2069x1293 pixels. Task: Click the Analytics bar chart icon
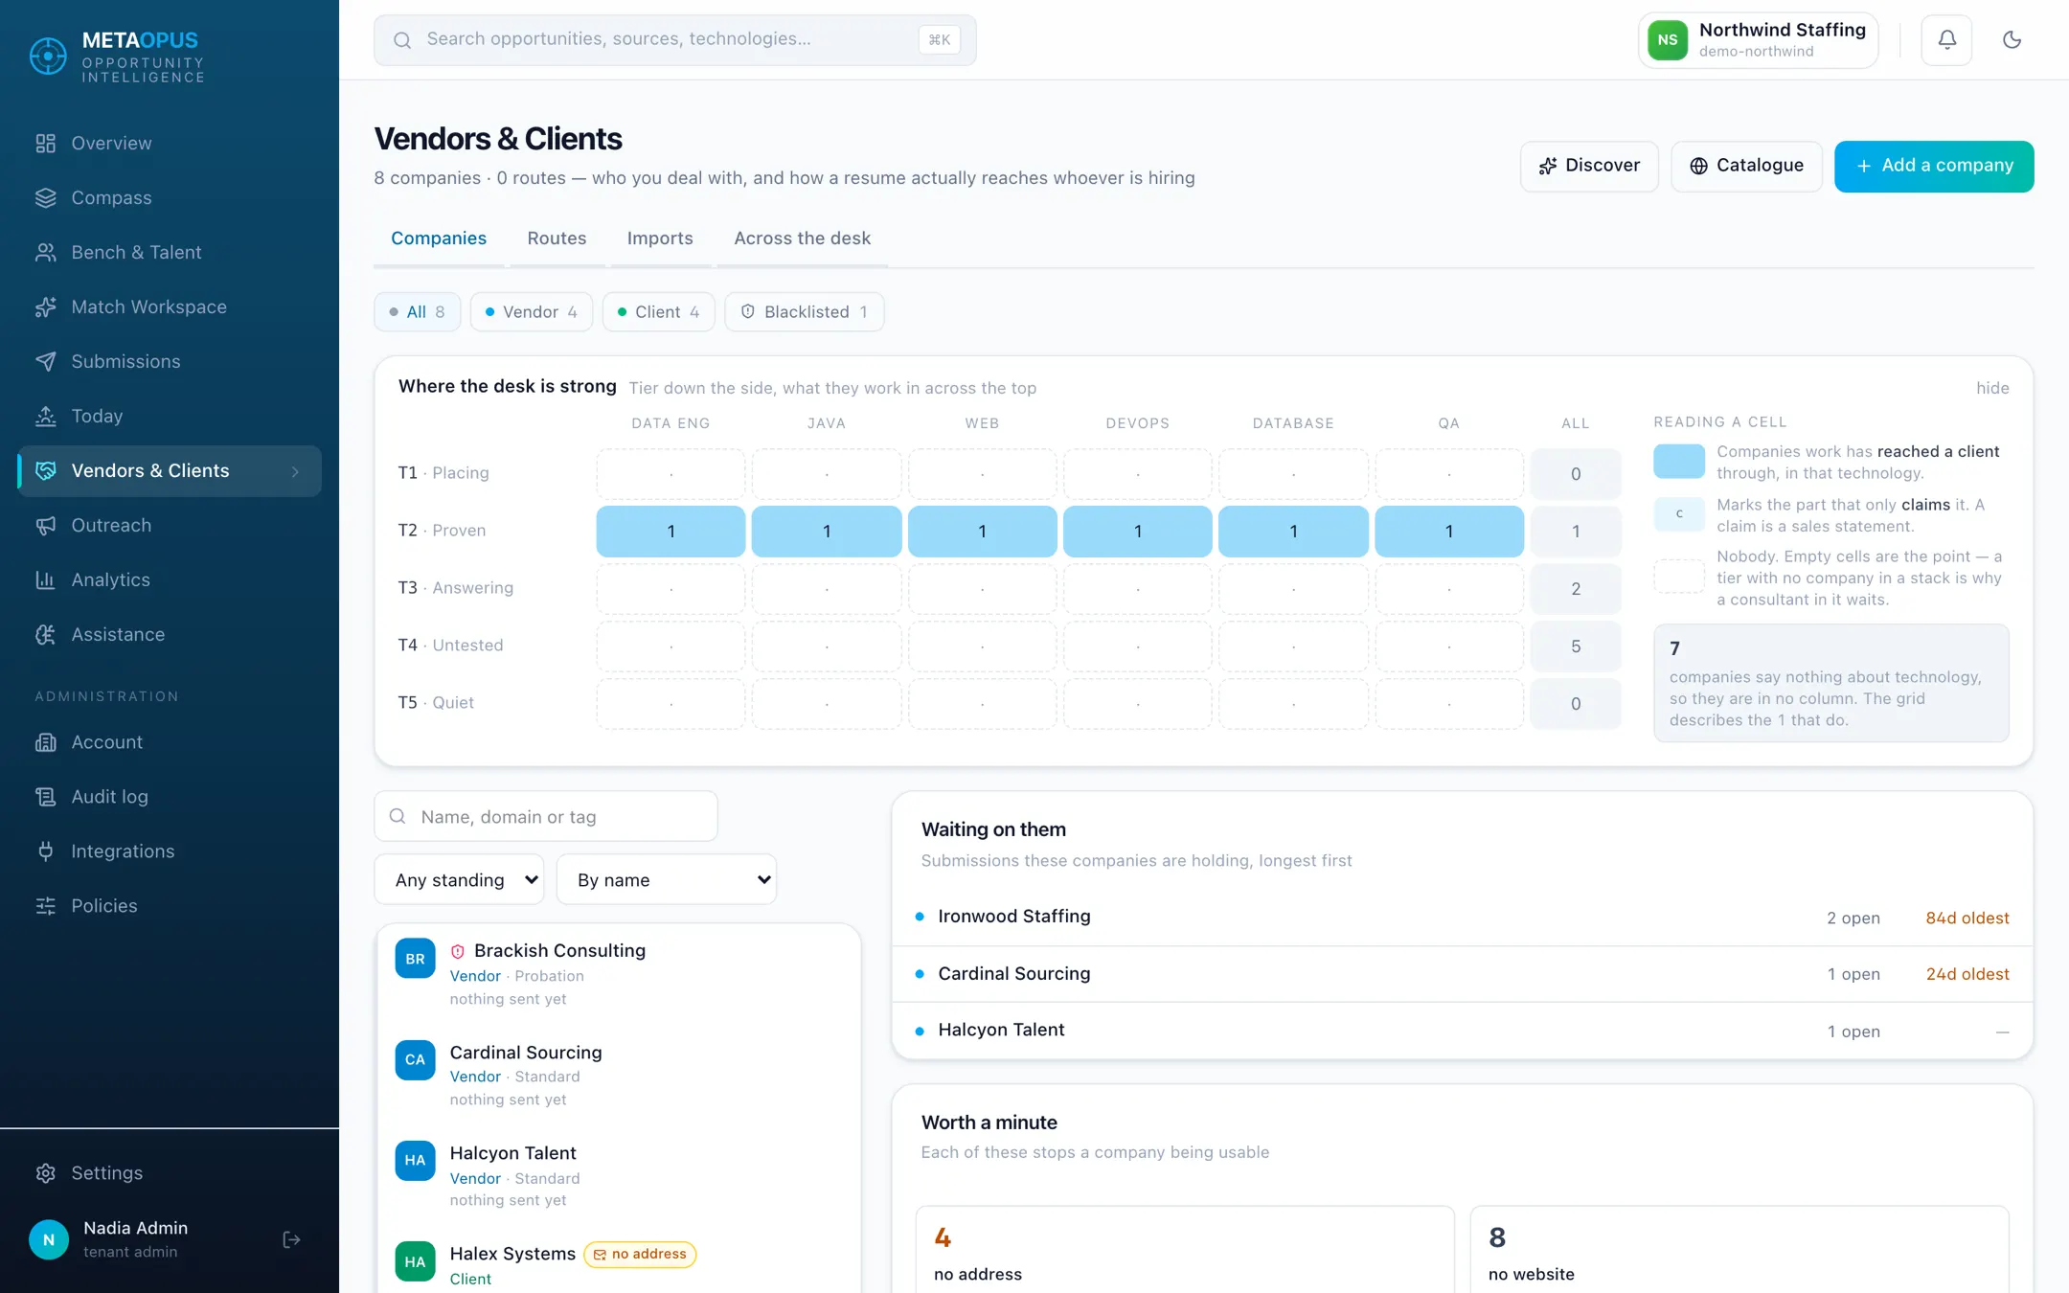tap(46, 580)
